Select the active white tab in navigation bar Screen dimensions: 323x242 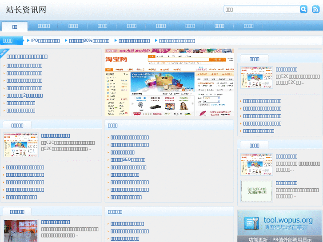(x=15, y=27)
